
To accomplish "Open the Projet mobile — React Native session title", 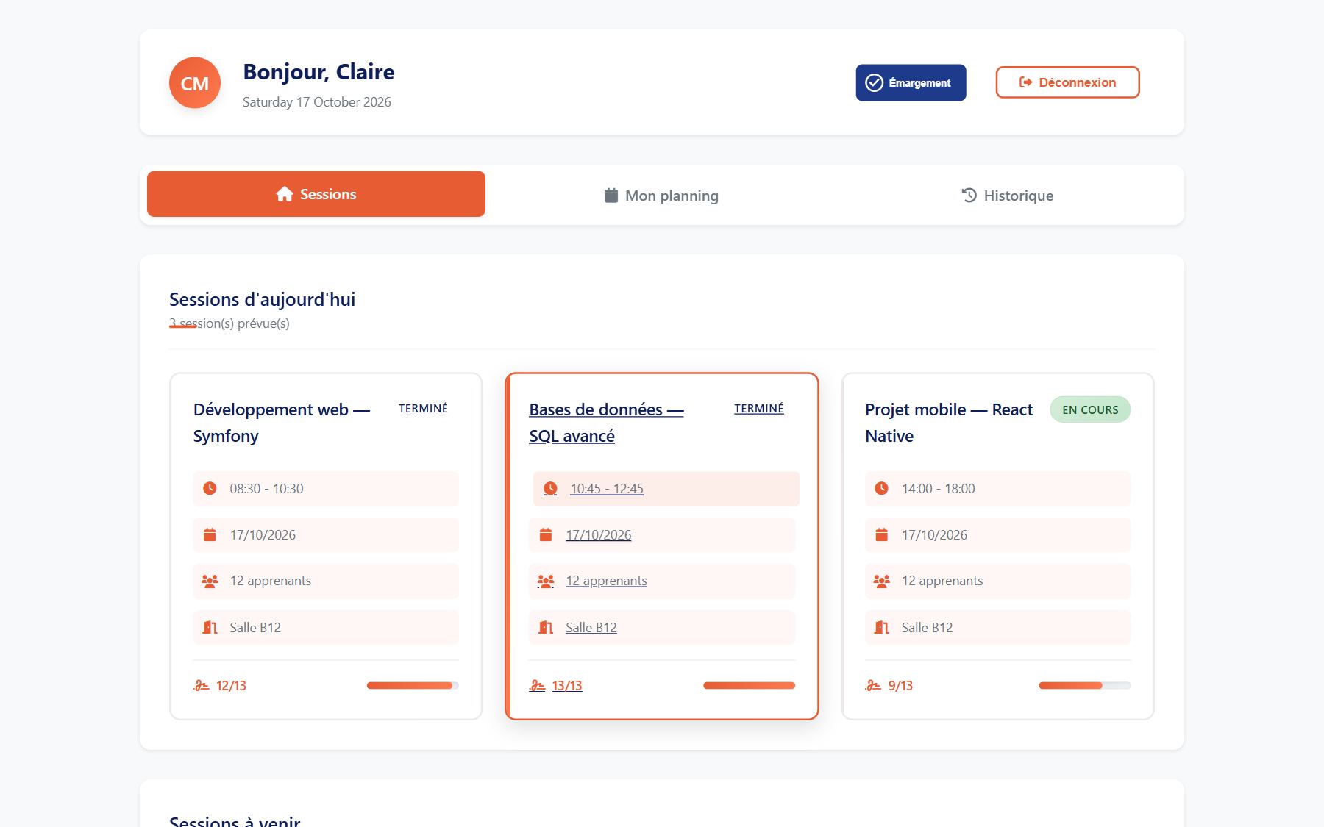I will click(x=949, y=423).
